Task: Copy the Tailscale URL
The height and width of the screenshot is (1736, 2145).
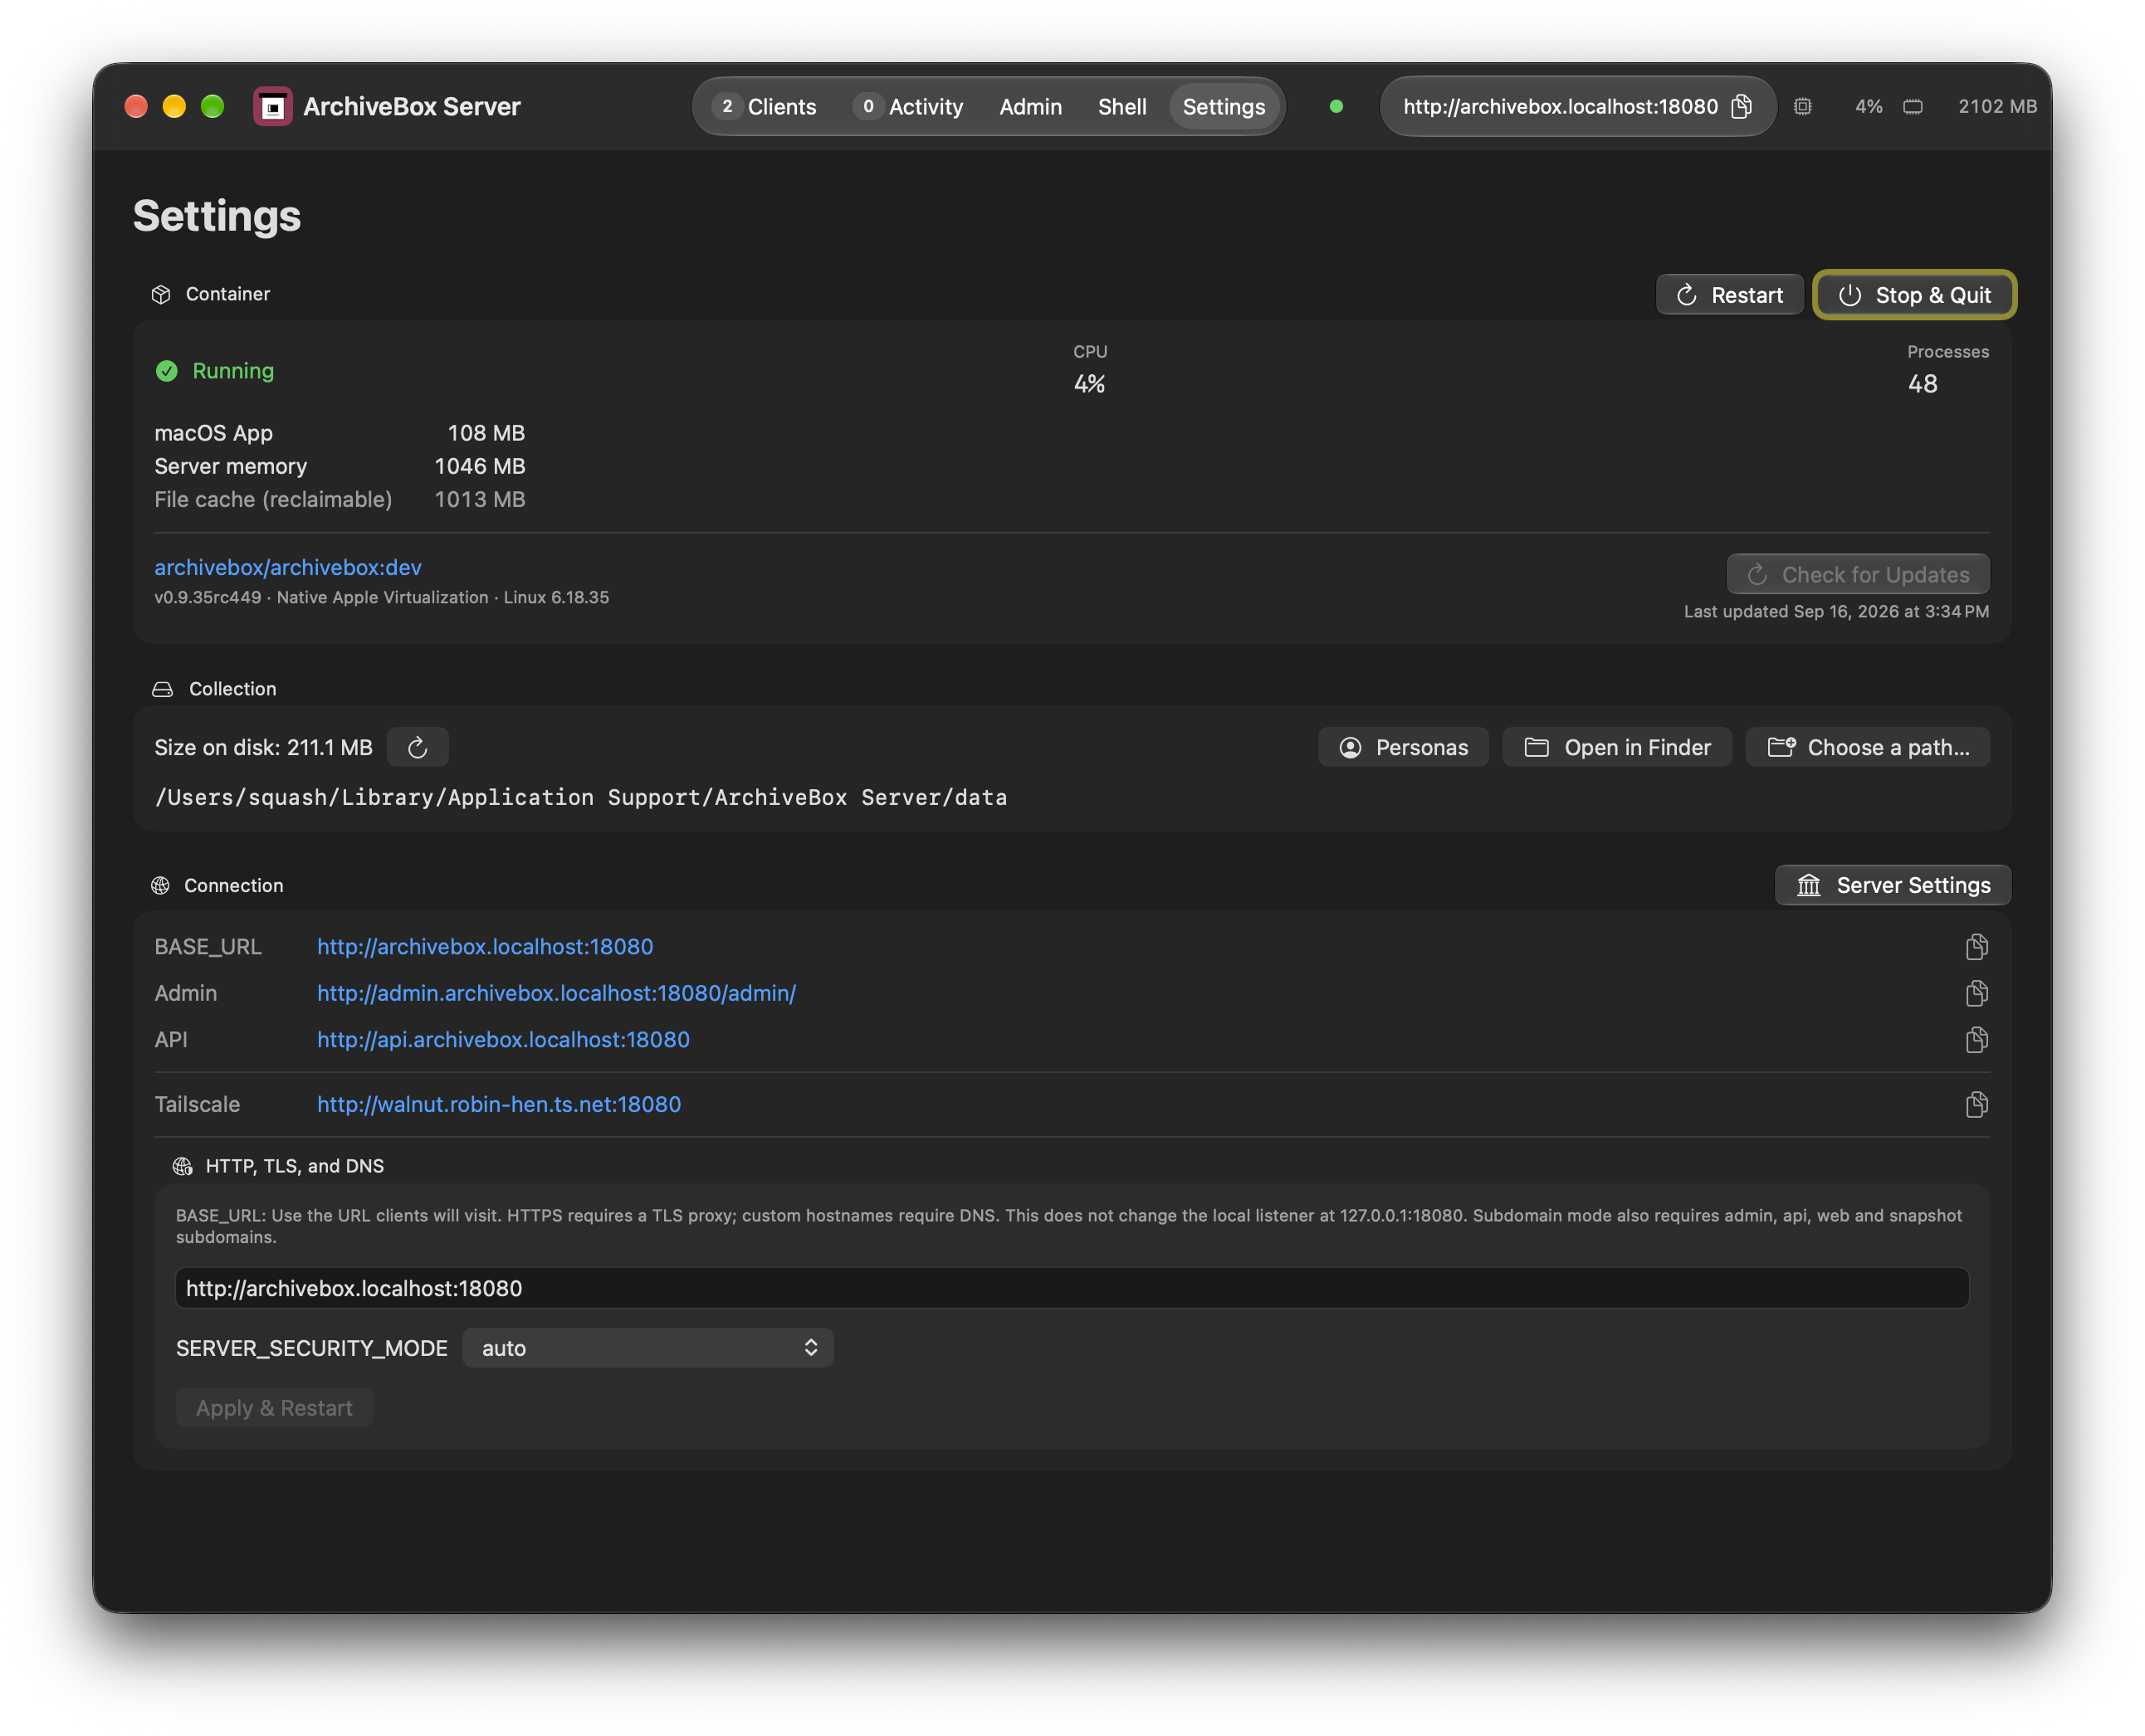Action: coord(1976,1104)
